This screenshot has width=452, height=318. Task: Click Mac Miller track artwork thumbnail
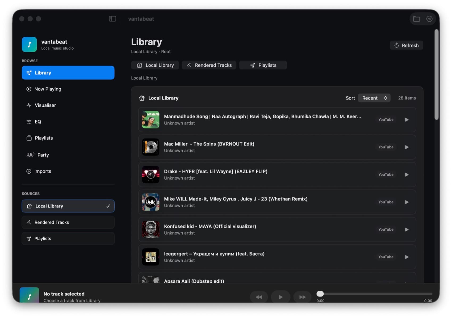[x=150, y=147]
